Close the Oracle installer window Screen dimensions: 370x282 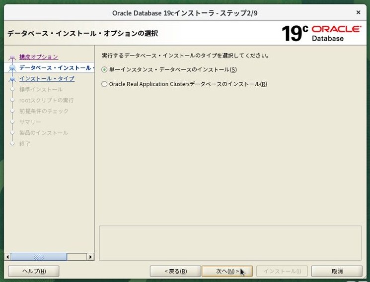tap(358, 12)
